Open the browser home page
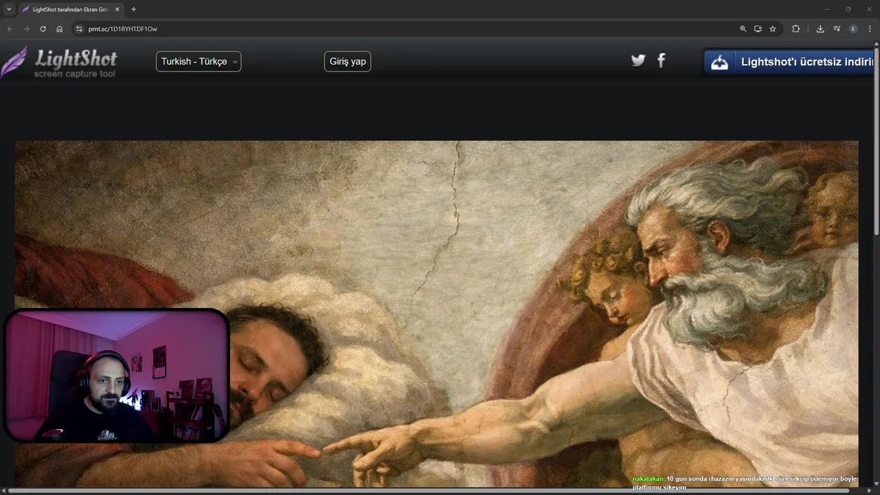Screen dimensions: 880x495 59,29
